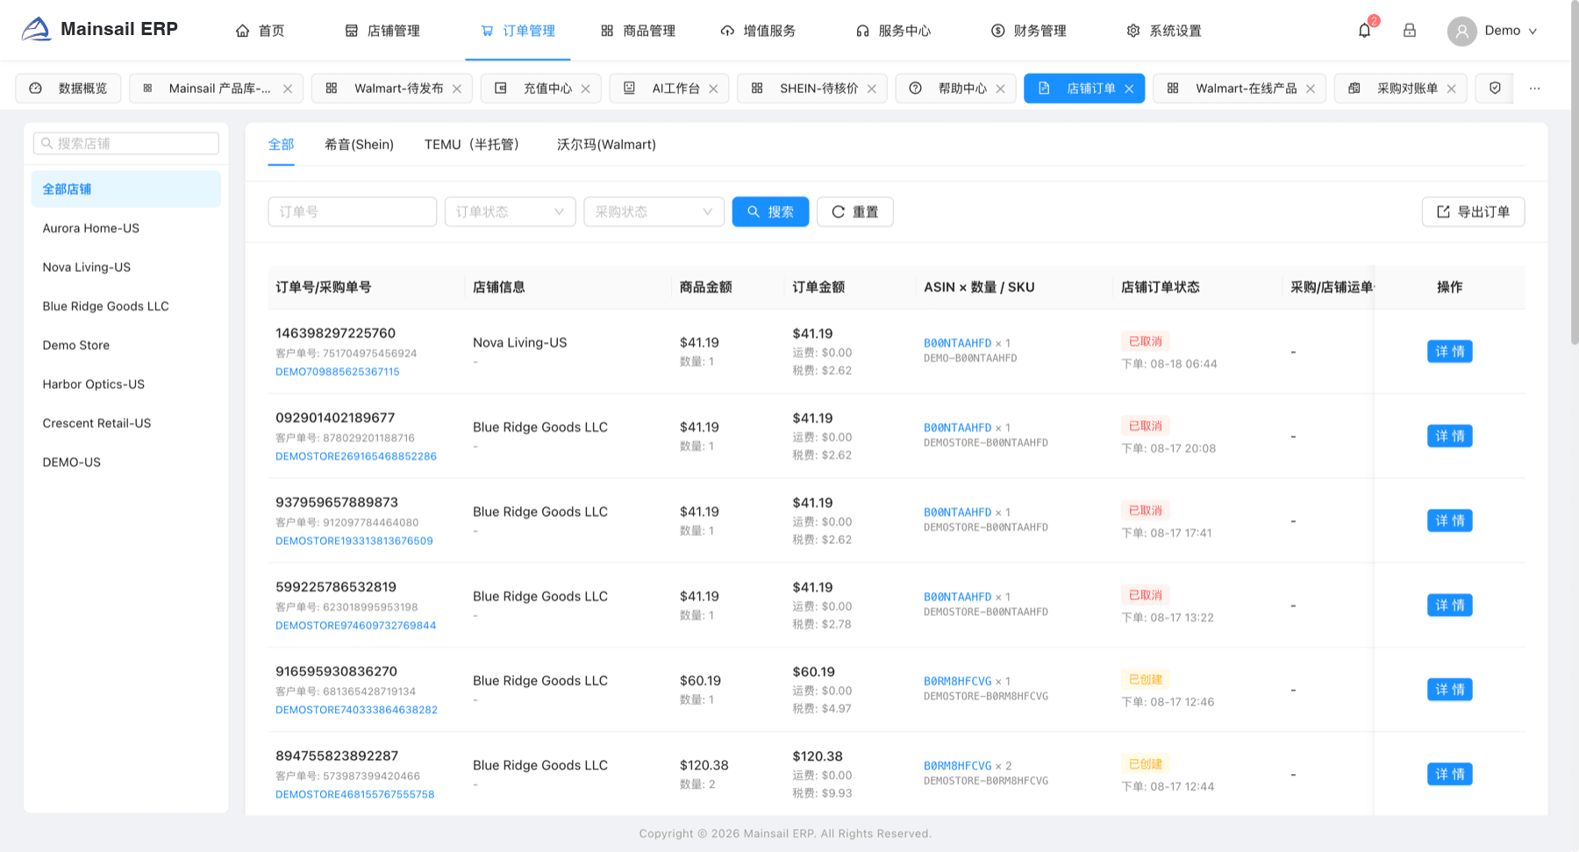The height and width of the screenshot is (852, 1579).
Task: Select Demo Store in sidebar
Action: 125,345
